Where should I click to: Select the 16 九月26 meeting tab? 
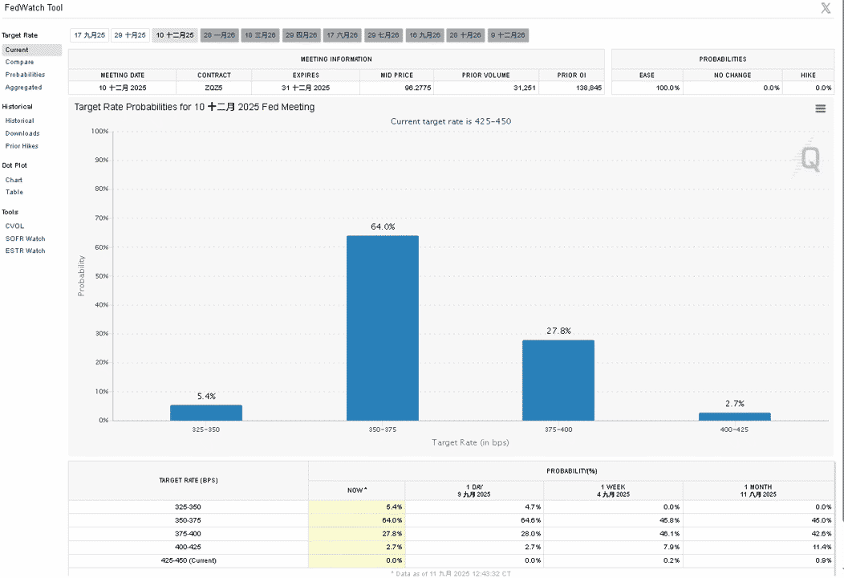[x=424, y=35]
